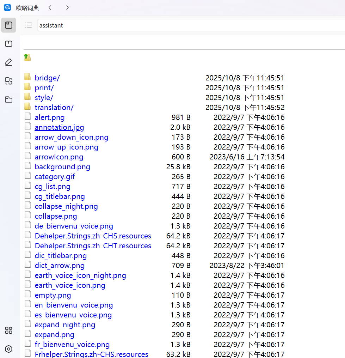Open collapse_night.png link
This screenshot has height=358, width=345.
(x=66, y=206)
